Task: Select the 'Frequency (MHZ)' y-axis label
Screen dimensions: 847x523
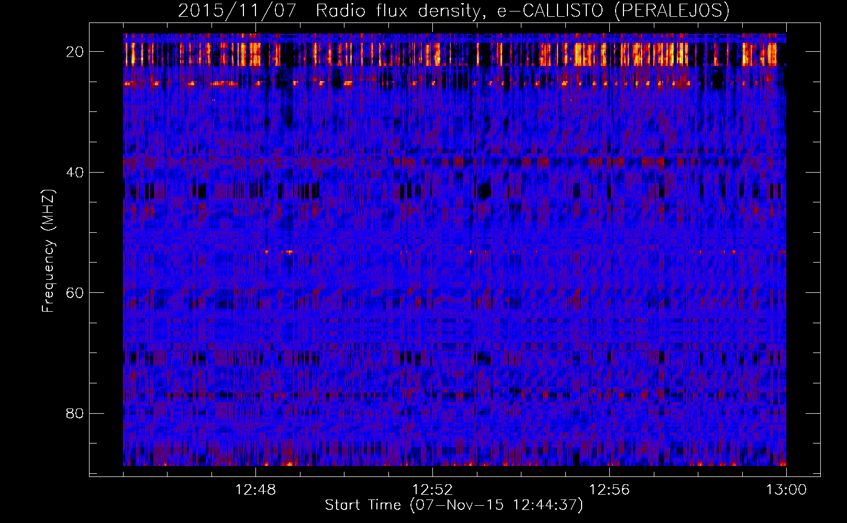Action: point(48,252)
